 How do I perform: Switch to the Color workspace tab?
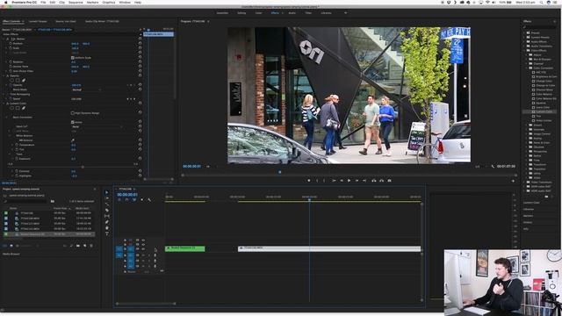(x=258, y=13)
